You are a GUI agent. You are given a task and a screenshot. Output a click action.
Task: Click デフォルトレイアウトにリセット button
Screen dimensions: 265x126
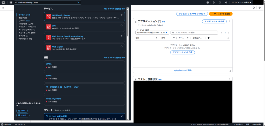click(192, 14)
